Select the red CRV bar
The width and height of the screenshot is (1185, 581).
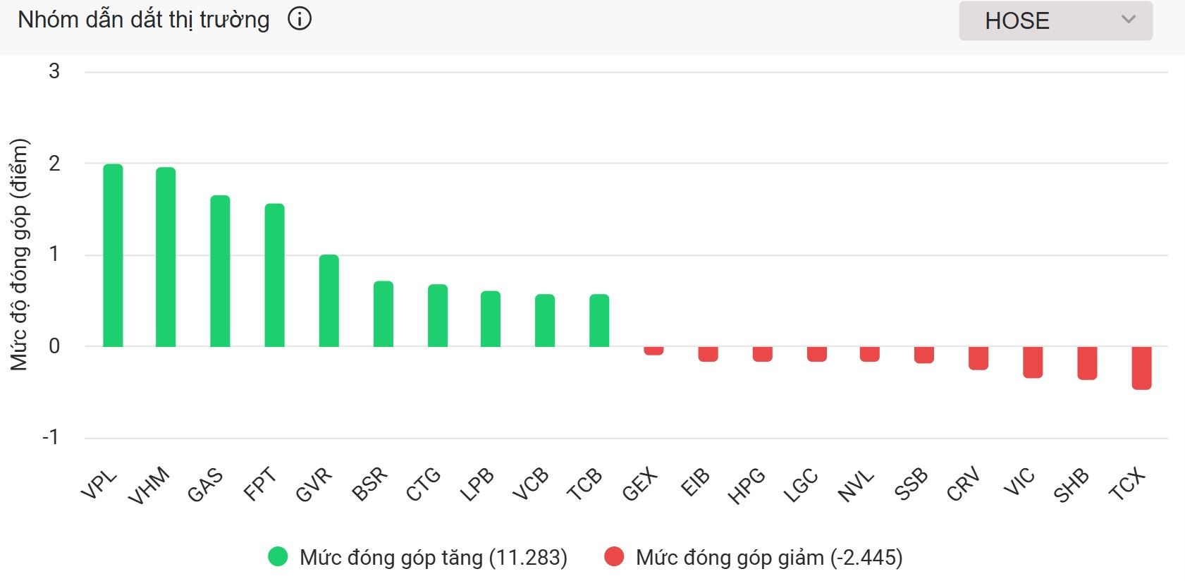tap(978, 357)
